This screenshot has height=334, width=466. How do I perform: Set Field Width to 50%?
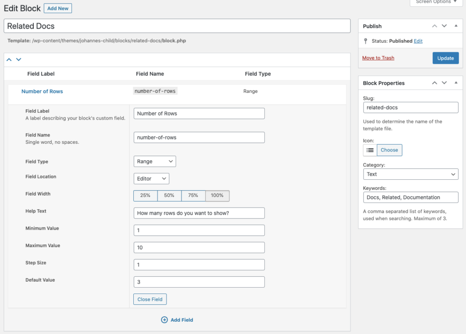[169, 196]
